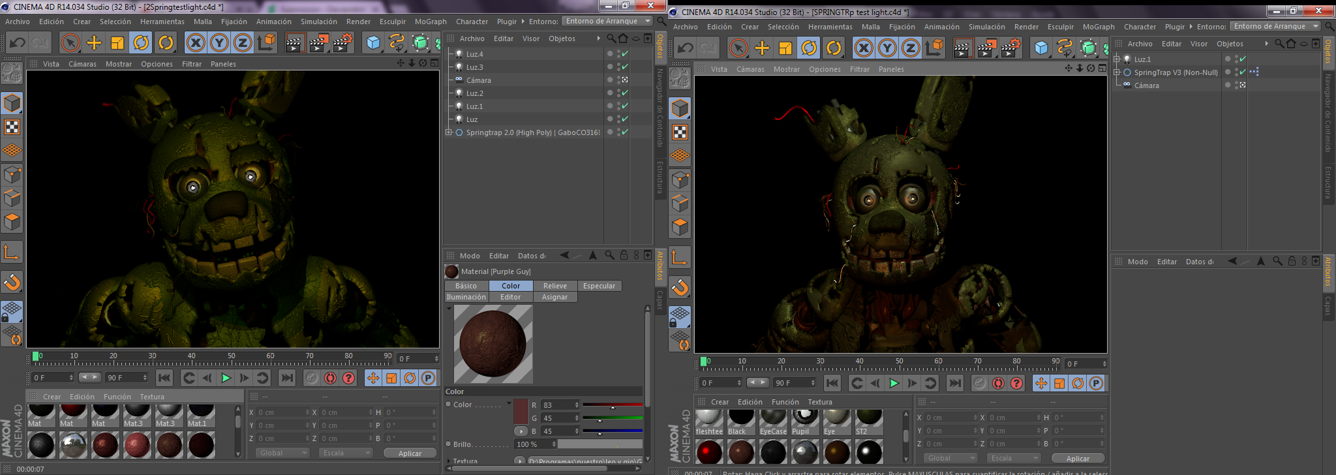This screenshot has width=1336, height=475.
Task: Toggle Luz visibility dot in left window
Action: (610, 119)
